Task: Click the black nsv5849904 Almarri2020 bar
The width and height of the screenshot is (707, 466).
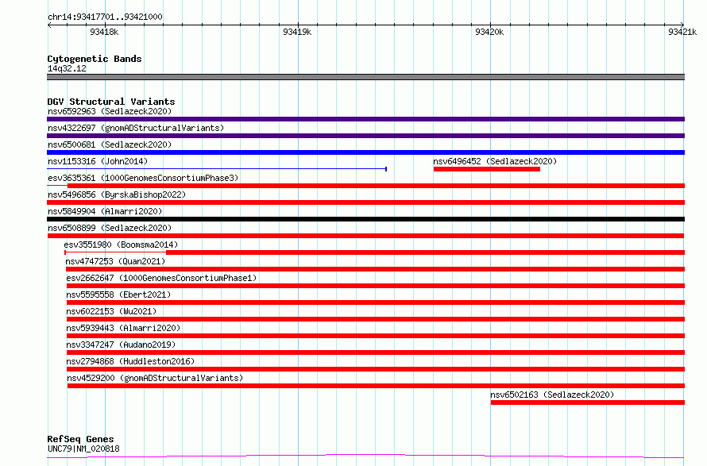Action: [365, 219]
